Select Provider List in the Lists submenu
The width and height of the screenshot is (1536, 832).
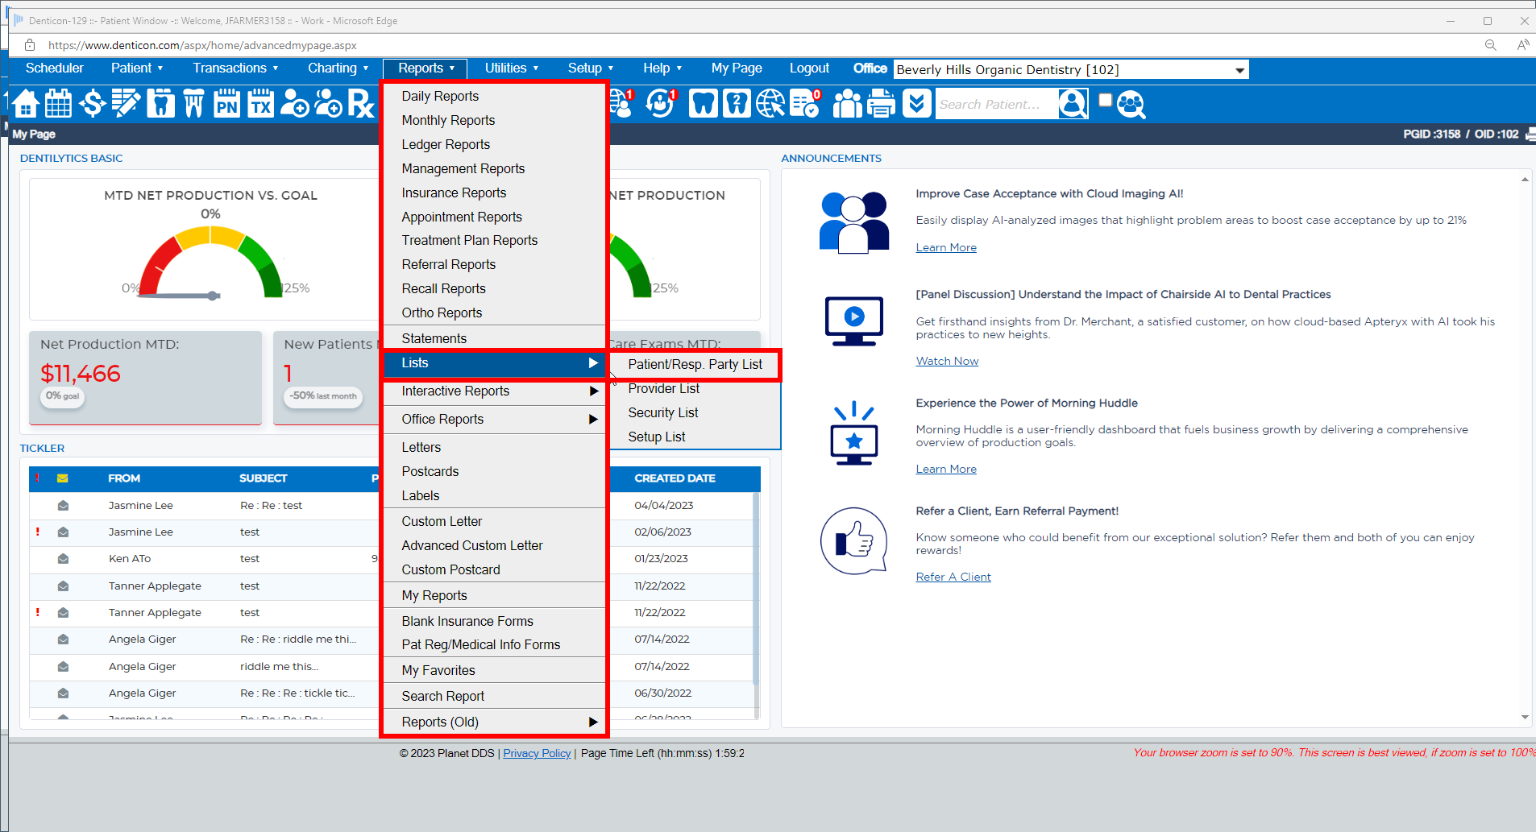click(663, 389)
